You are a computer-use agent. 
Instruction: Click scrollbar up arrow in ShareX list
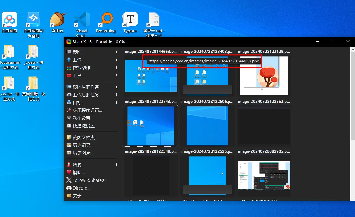click(x=353, y=49)
